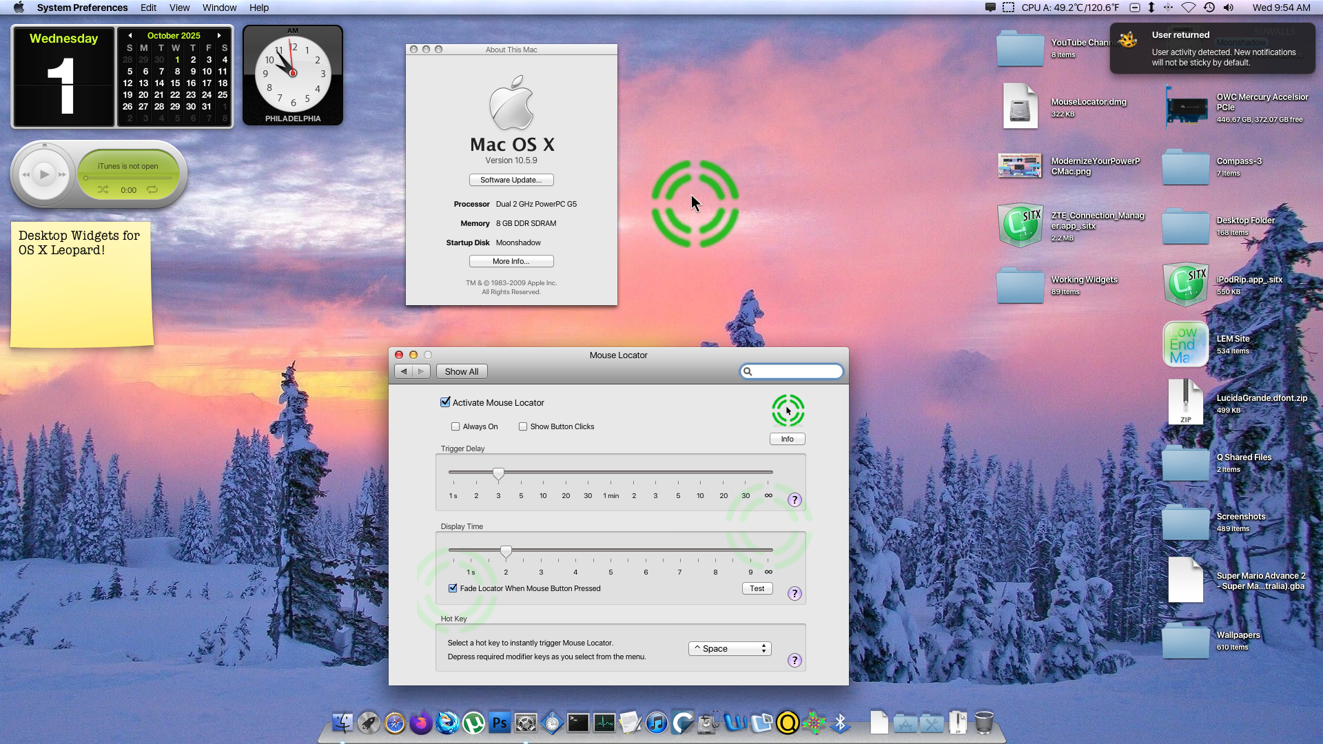Viewport: 1323px width, 744px height.
Task: Open the Trash in the Dock
Action: (984, 723)
